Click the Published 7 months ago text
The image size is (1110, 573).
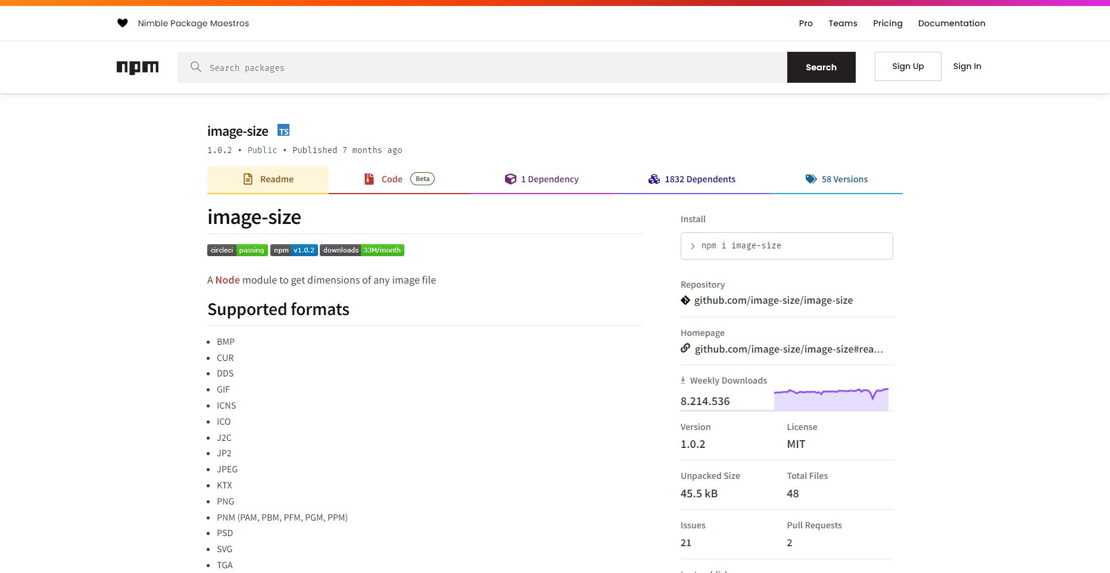tap(347, 150)
